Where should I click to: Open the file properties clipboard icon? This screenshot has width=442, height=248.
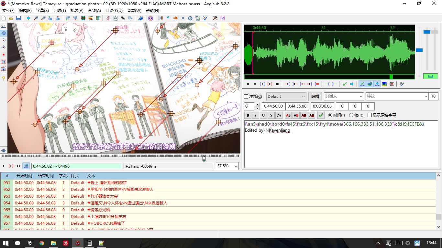(x=116, y=18)
